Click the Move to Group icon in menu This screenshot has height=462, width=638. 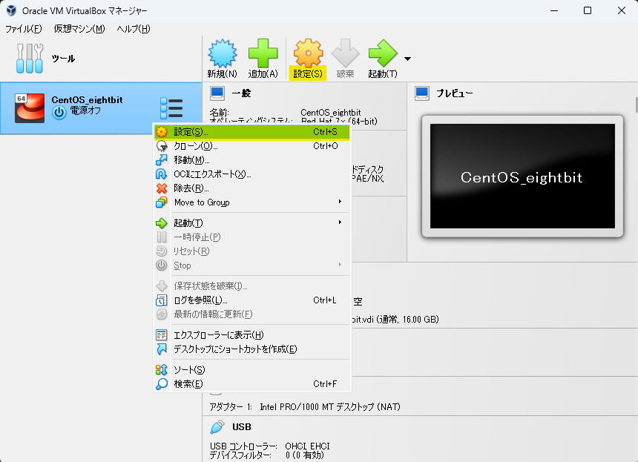162,202
